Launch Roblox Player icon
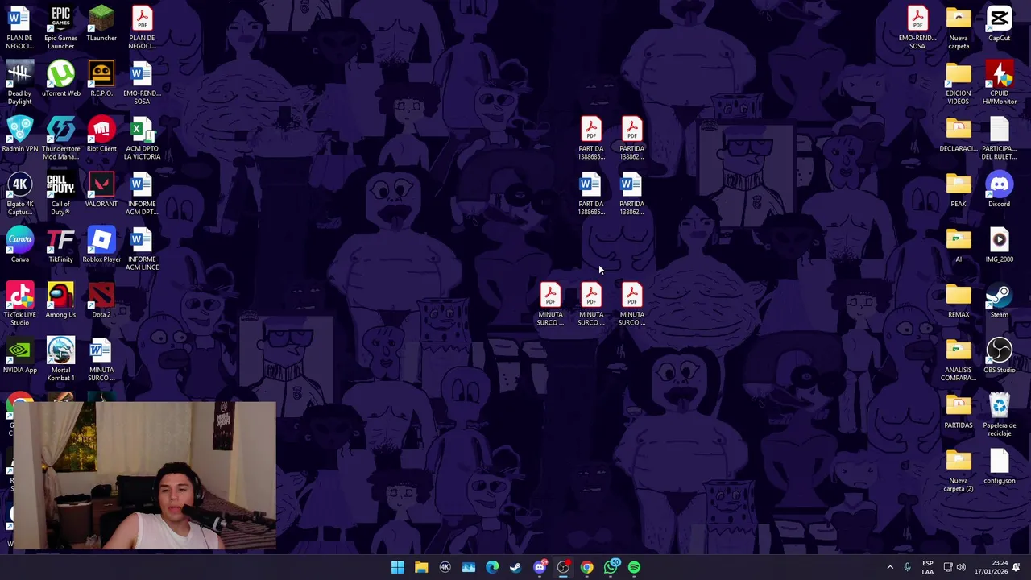The width and height of the screenshot is (1031, 580). 101,246
